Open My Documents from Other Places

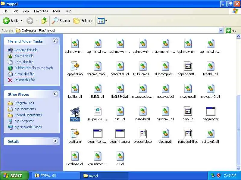(x=25, y=109)
